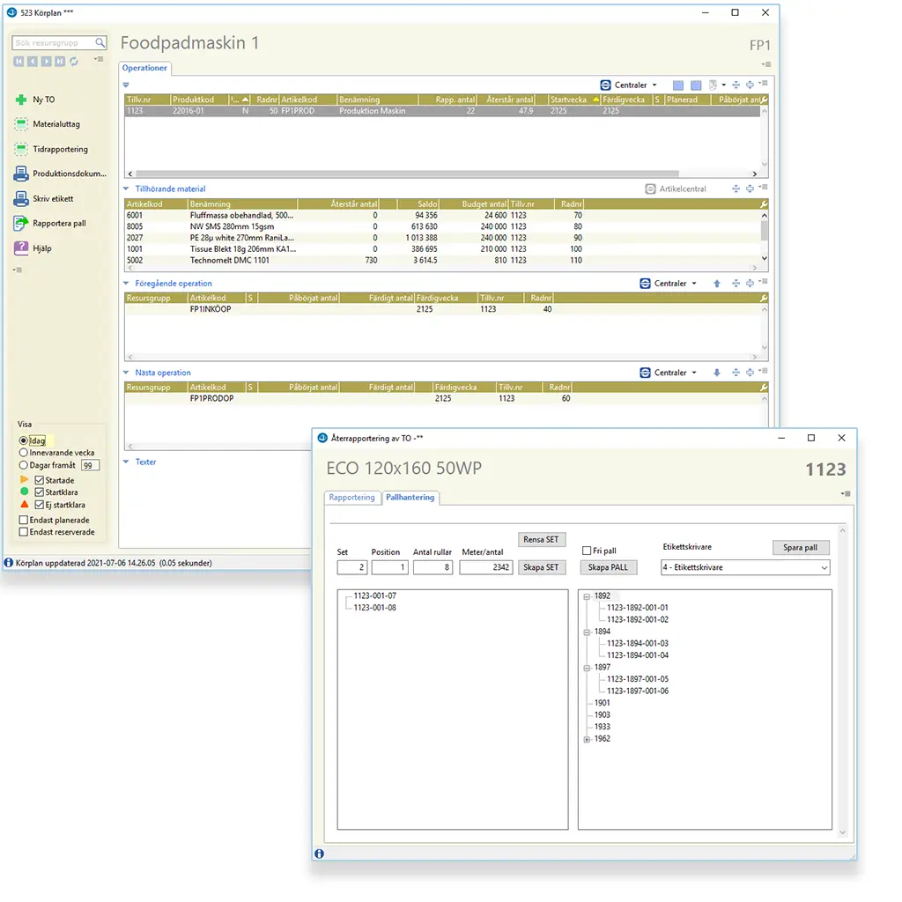Collapse the Tillhörande material section
The height and width of the screenshot is (902, 902).
coord(127,189)
